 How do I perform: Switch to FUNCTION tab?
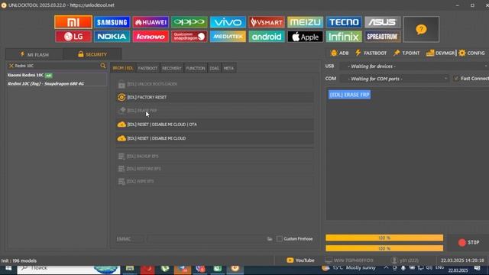click(196, 68)
